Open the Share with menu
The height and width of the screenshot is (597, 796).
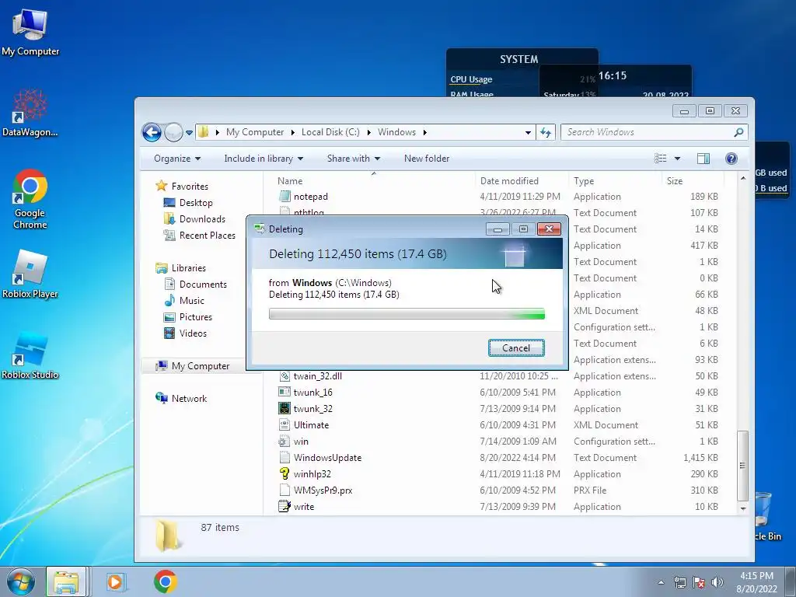pos(354,159)
